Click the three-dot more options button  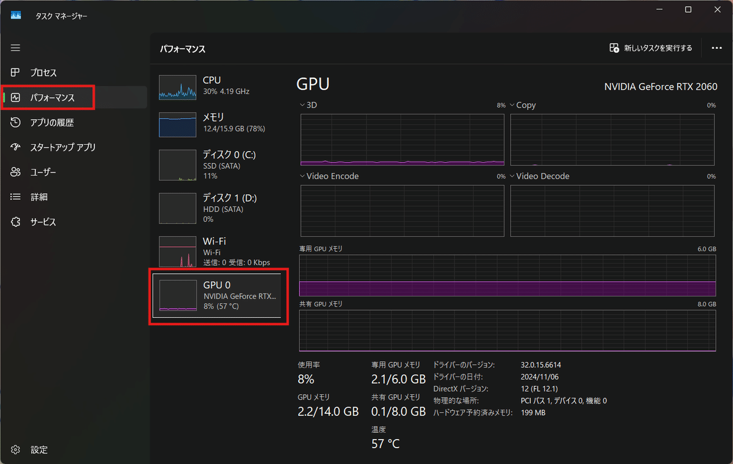point(717,48)
